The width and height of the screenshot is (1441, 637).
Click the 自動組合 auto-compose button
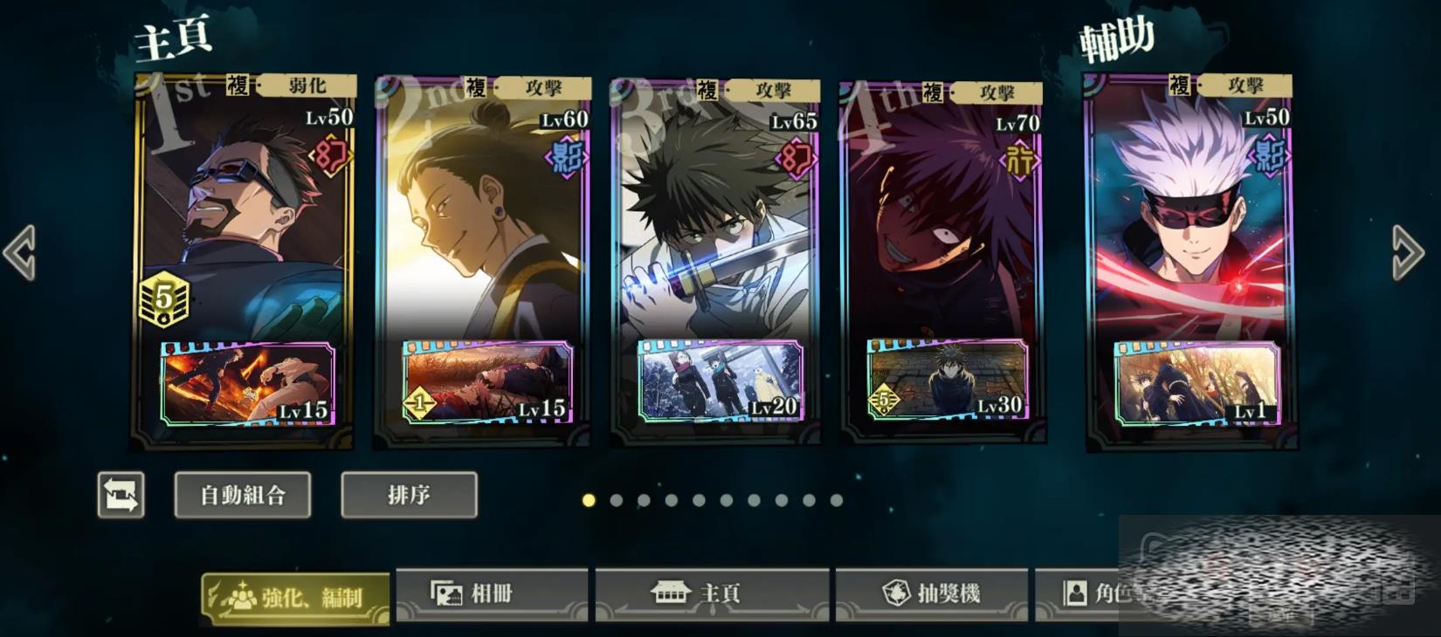coord(243,495)
